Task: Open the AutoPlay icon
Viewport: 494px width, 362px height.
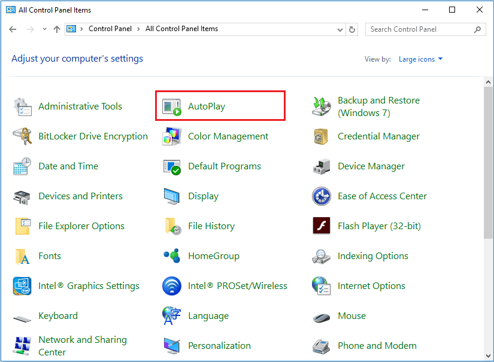Action: (x=172, y=107)
